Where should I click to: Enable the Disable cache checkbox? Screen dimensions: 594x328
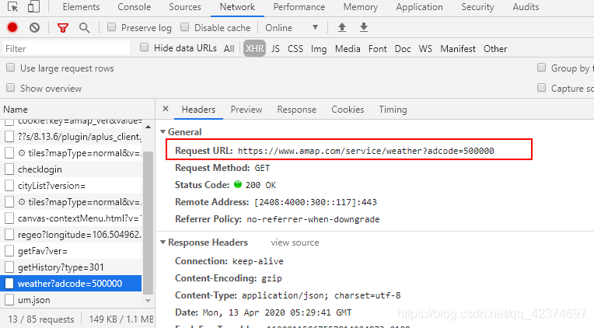click(184, 27)
